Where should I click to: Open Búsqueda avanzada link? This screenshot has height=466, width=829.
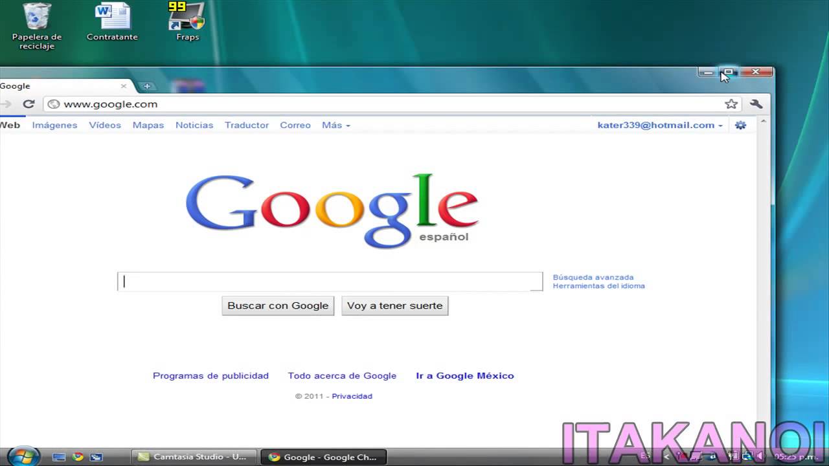[x=593, y=278]
